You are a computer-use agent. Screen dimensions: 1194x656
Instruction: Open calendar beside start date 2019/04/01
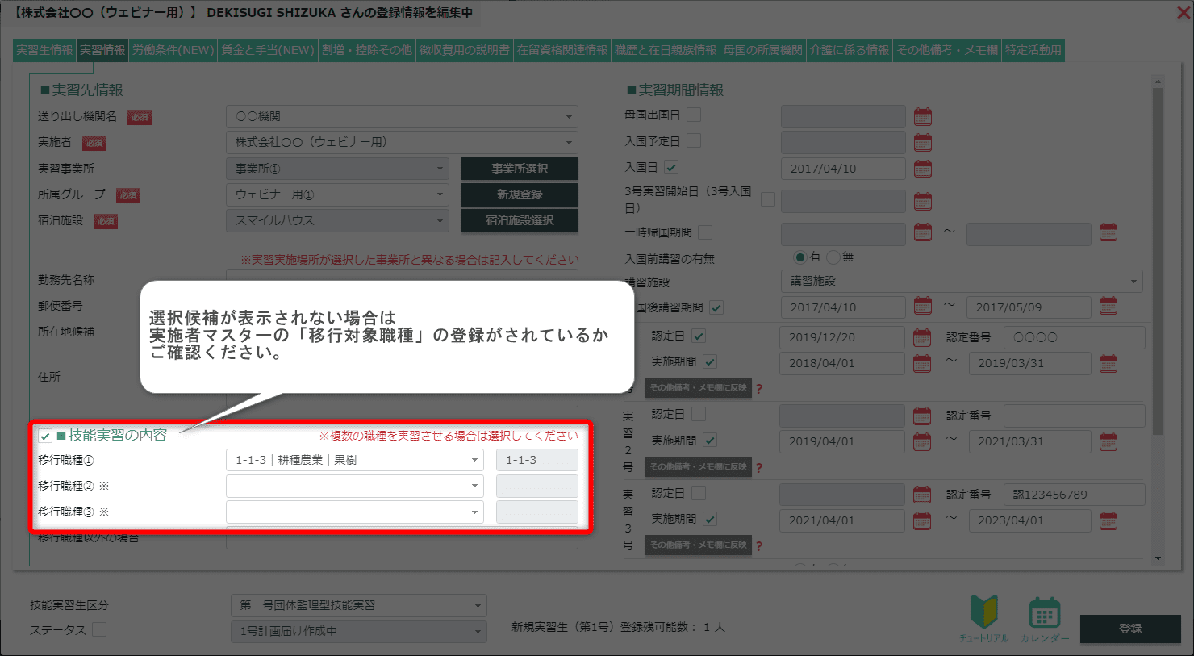point(921,441)
